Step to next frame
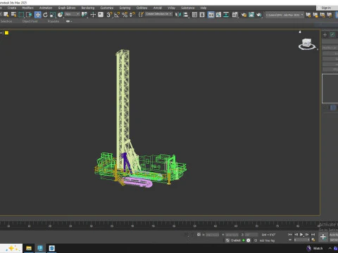This screenshot has width=338, height=253. [307, 235]
